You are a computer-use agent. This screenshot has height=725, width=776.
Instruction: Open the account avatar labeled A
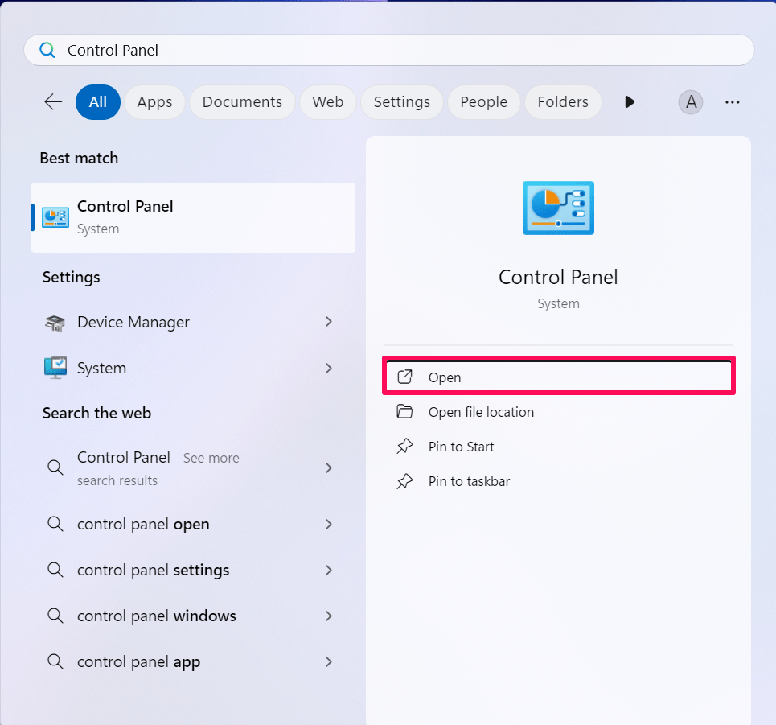(691, 102)
